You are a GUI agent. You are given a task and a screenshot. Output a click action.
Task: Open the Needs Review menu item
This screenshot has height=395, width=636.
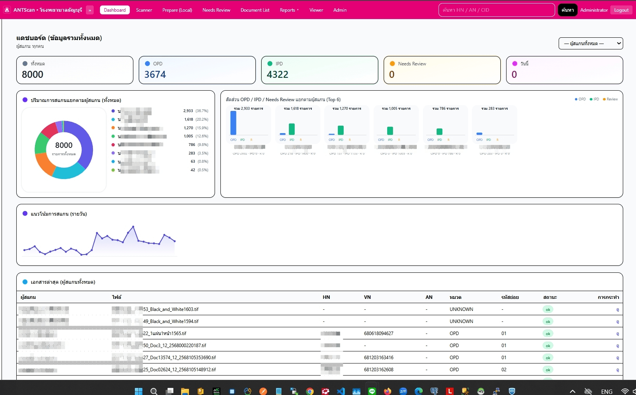pyautogui.click(x=216, y=10)
